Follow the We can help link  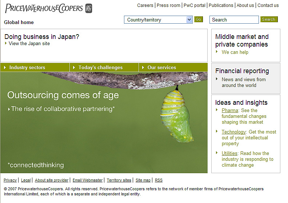235,52
